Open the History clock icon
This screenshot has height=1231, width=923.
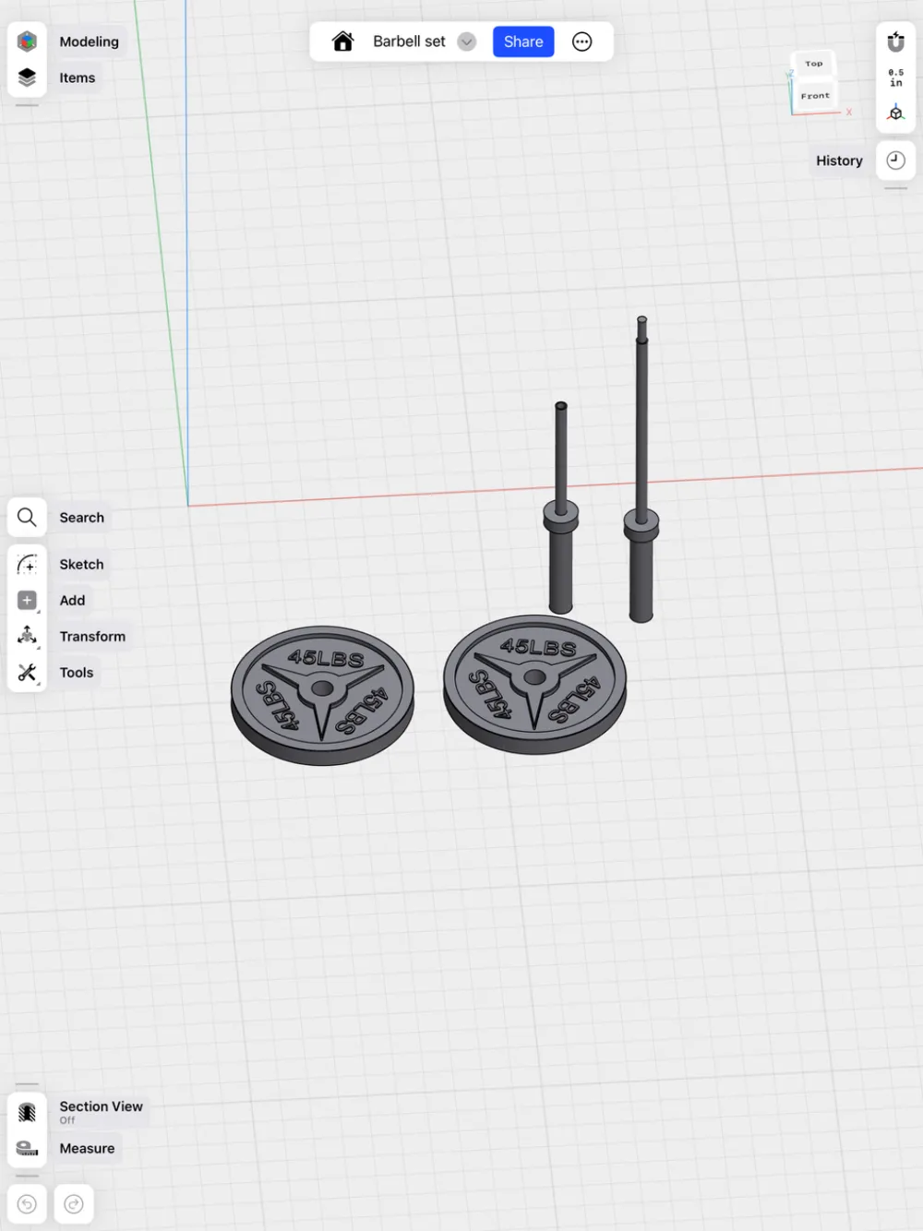895,161
